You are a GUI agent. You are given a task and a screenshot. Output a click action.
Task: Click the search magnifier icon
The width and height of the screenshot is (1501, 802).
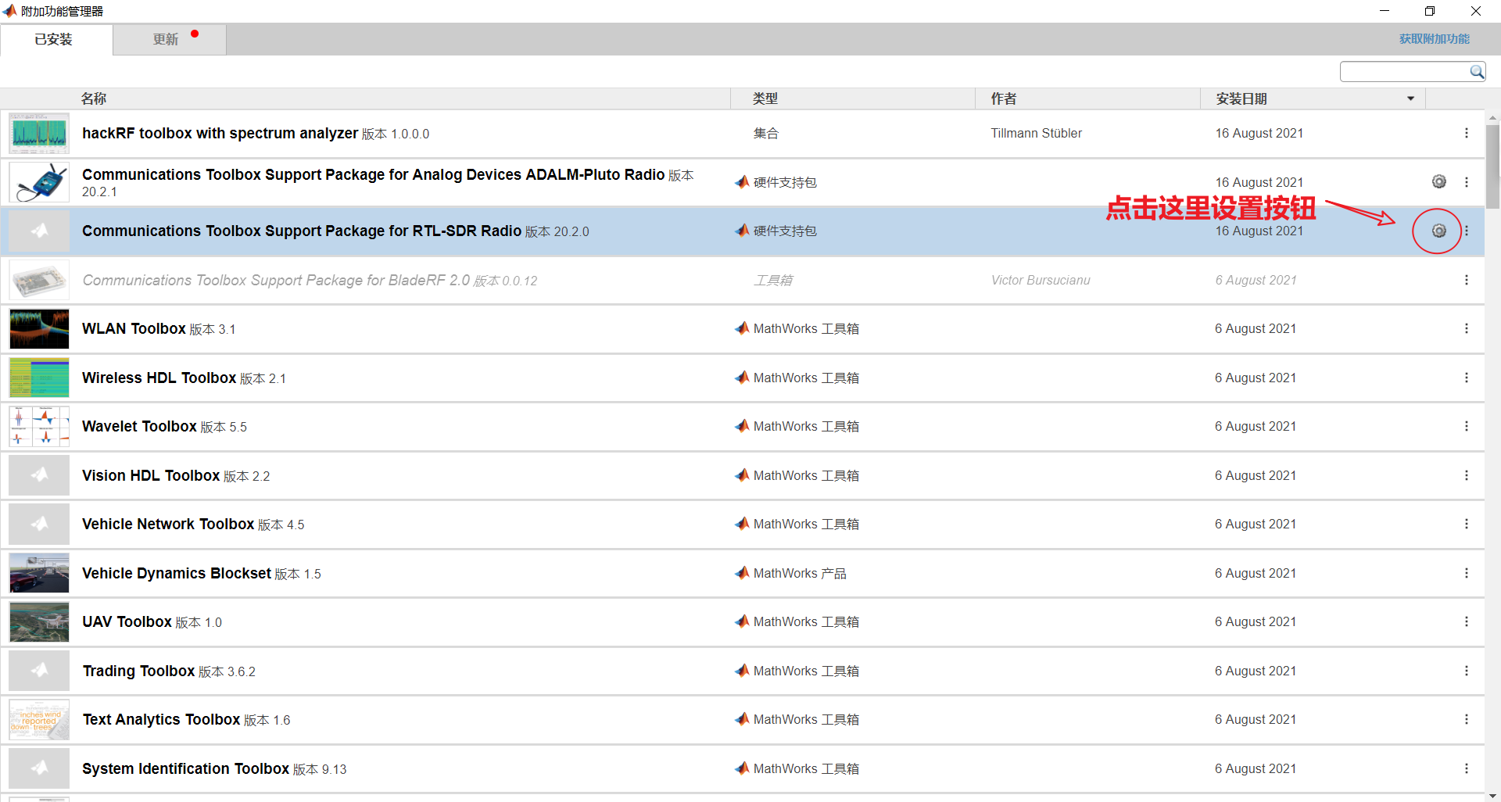[1476, 72]
